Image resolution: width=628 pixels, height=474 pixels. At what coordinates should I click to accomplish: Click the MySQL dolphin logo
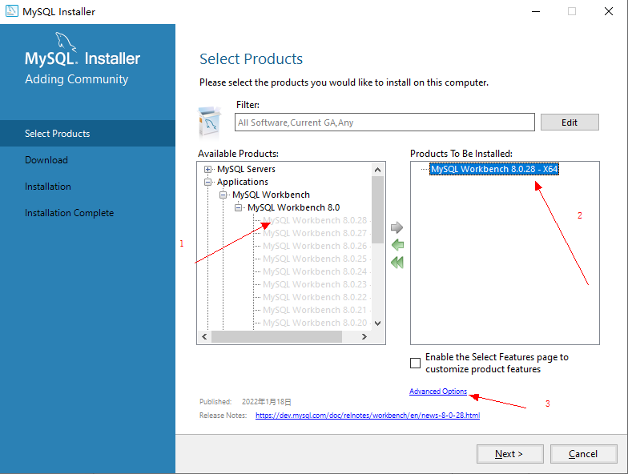coord(66,42)
